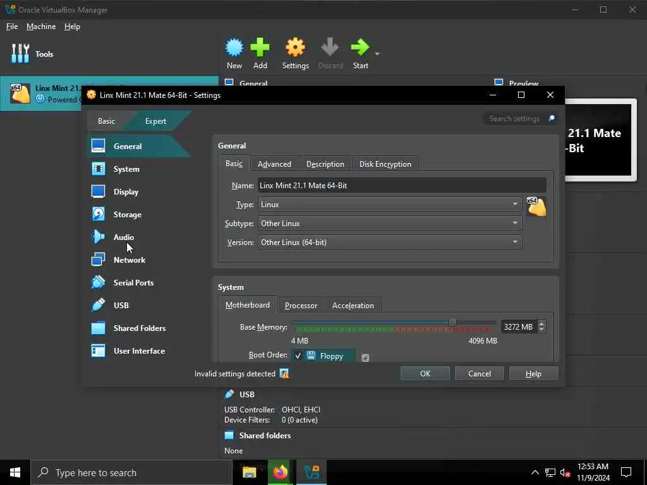Open Display settings category
This screenshot has width=647, height=485.
138,192
